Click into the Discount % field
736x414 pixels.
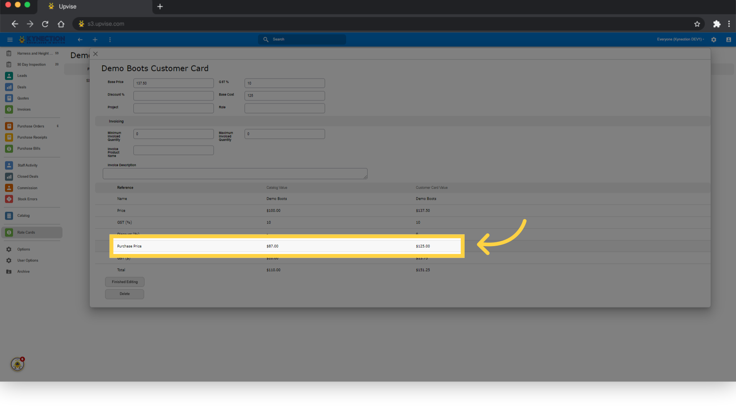coord(174,96)
